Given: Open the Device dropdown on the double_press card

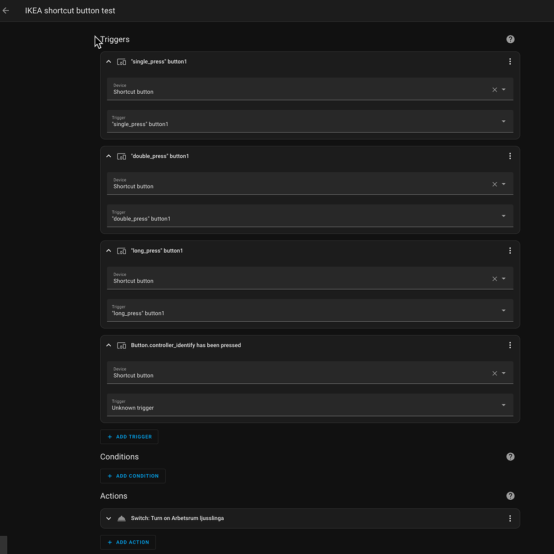Looking at the screenshot, I should tap(503, 183).
